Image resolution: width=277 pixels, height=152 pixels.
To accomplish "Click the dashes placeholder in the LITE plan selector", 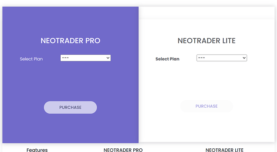I will coord(202,58).
